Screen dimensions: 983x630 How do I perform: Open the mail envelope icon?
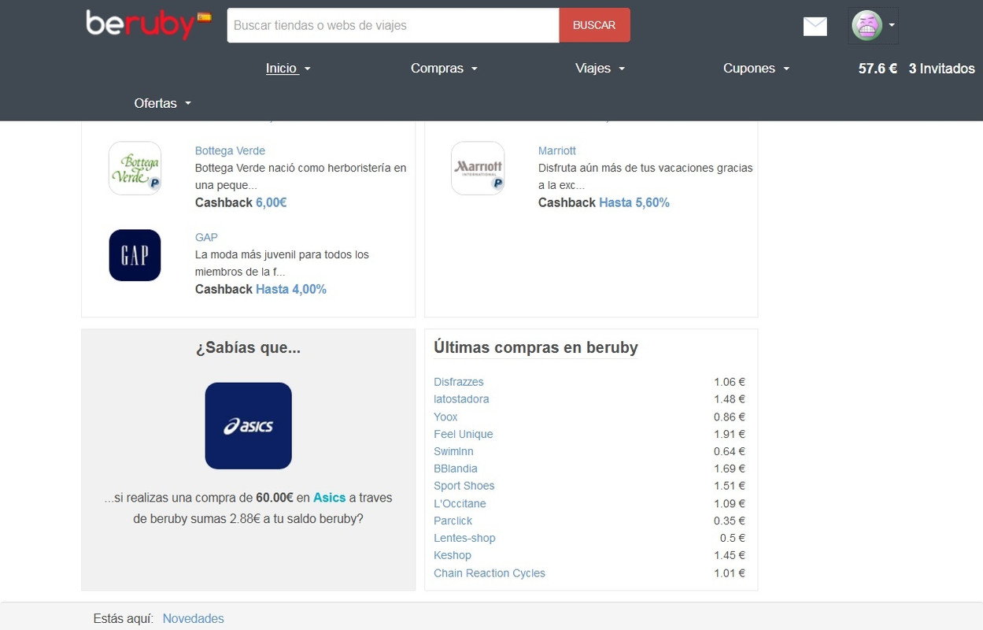click(815, 26)
